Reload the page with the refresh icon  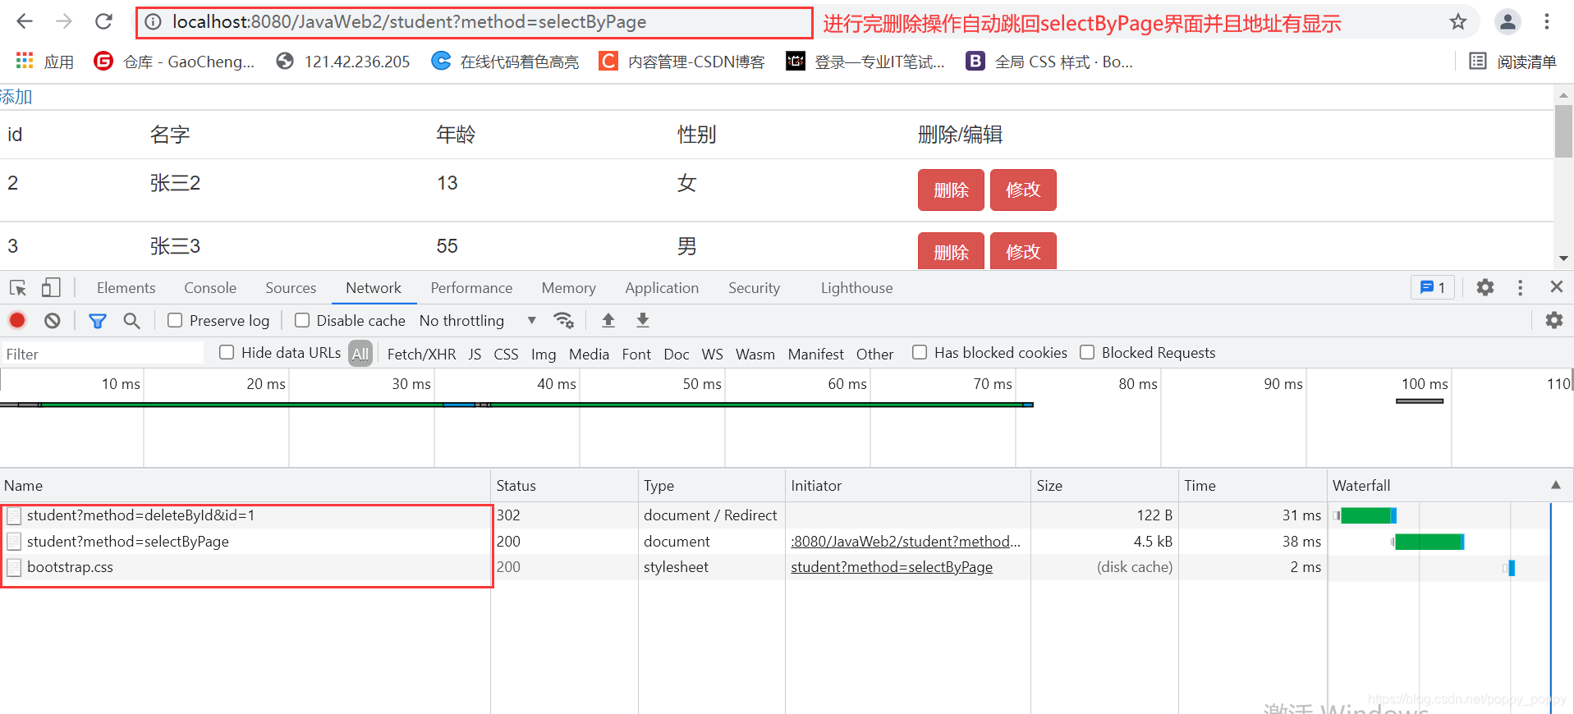click(x=103, y=22)
